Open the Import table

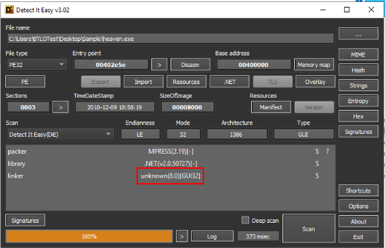(x=143, y=81)
